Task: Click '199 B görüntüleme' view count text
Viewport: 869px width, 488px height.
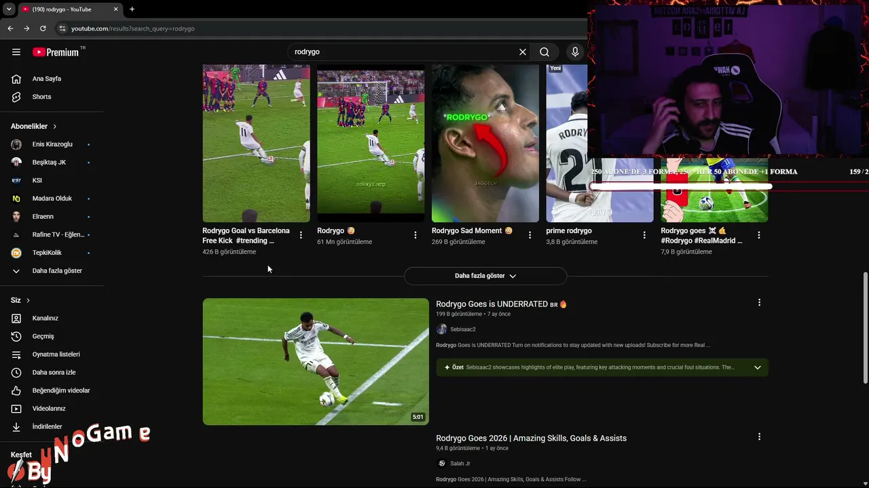Action: point(459,314)
